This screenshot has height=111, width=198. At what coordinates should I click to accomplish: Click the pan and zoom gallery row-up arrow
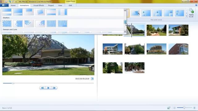[x=186, y=10]
